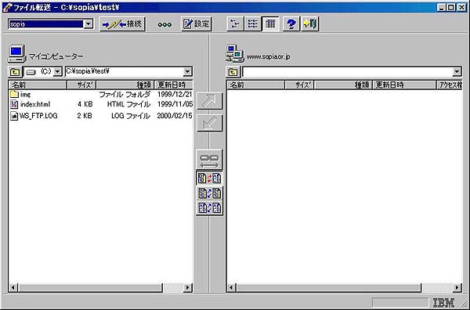The height and width of the screenshot is (310, 470).
Task: Select index.html in local file list
Action: pos(34,105)
